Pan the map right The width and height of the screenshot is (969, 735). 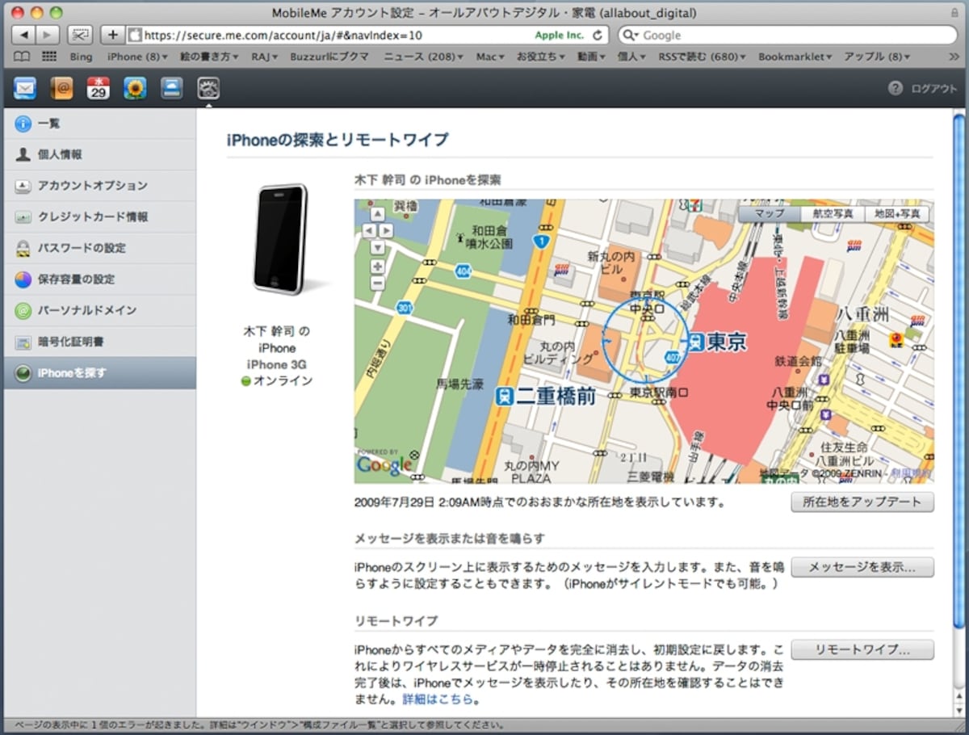coord(386,231)
